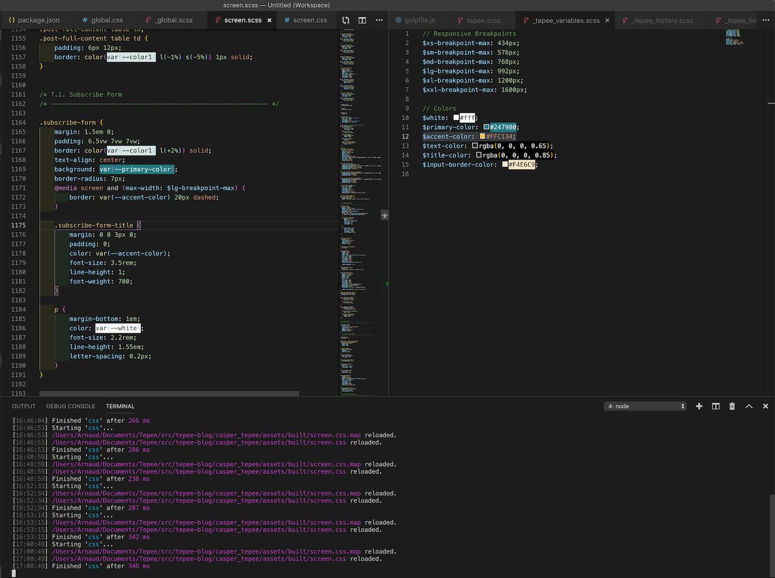
Task: Open more actions ellipsis in left editor
Action: click(x=379, y=20)
